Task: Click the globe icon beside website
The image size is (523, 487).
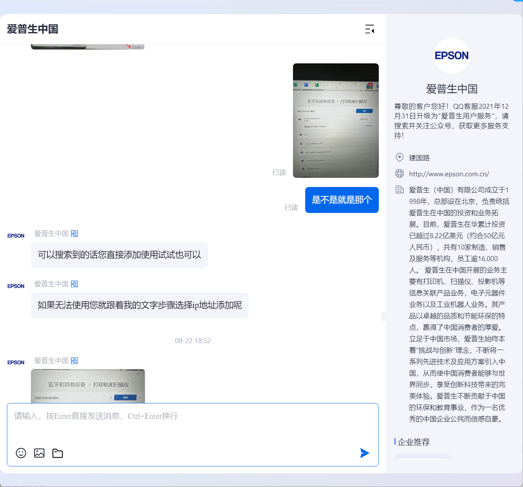Action: point(399,174)
